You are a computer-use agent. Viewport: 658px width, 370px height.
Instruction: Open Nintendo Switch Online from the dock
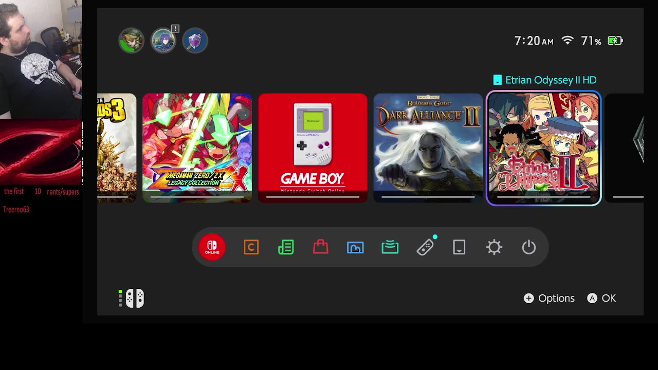tap(212, 247)
